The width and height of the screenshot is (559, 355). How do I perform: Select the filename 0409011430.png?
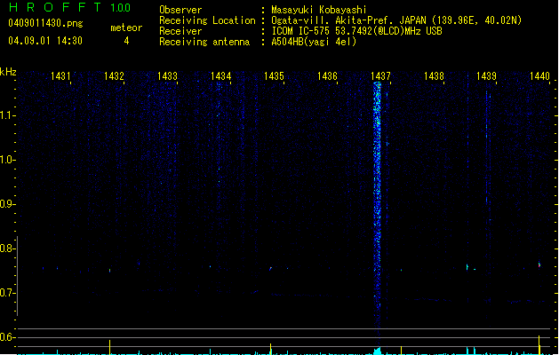pos(45,23)
